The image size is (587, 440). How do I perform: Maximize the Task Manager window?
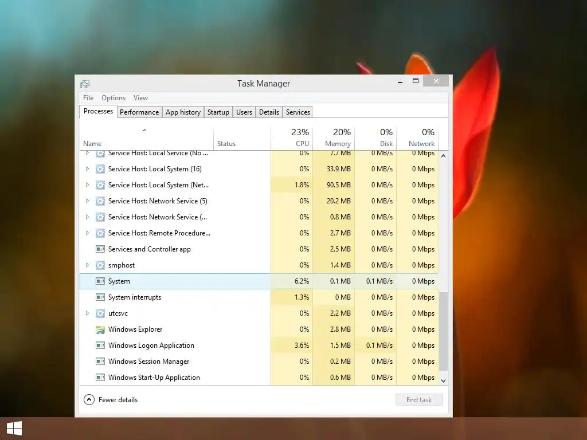416,81
